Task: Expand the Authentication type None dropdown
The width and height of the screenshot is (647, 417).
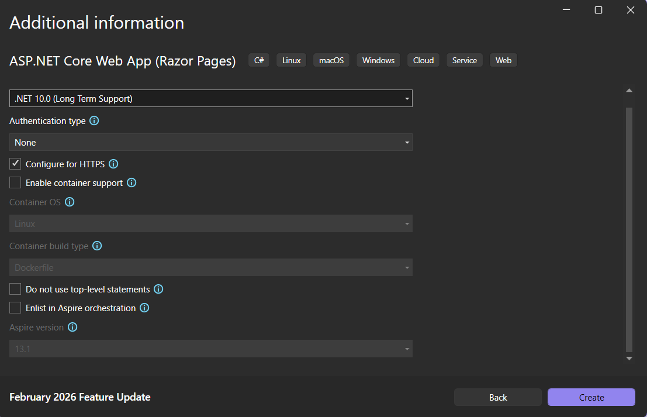Action: point(211,142)
